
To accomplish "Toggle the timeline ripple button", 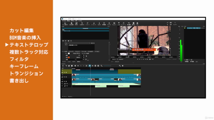I will pos(95,66).
